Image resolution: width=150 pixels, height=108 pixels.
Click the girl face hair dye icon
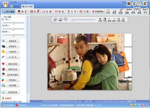pos(3,74)
